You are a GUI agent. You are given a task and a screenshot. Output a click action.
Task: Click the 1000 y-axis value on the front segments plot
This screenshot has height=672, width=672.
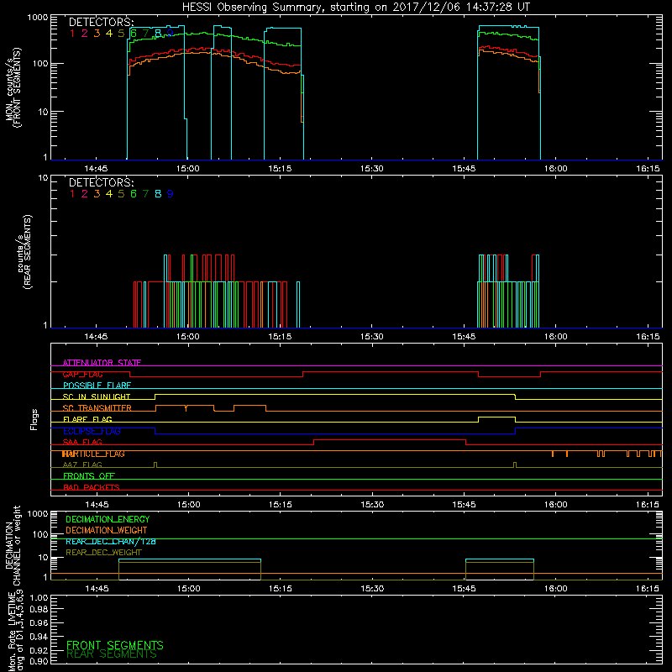click(x=38, y=18)
